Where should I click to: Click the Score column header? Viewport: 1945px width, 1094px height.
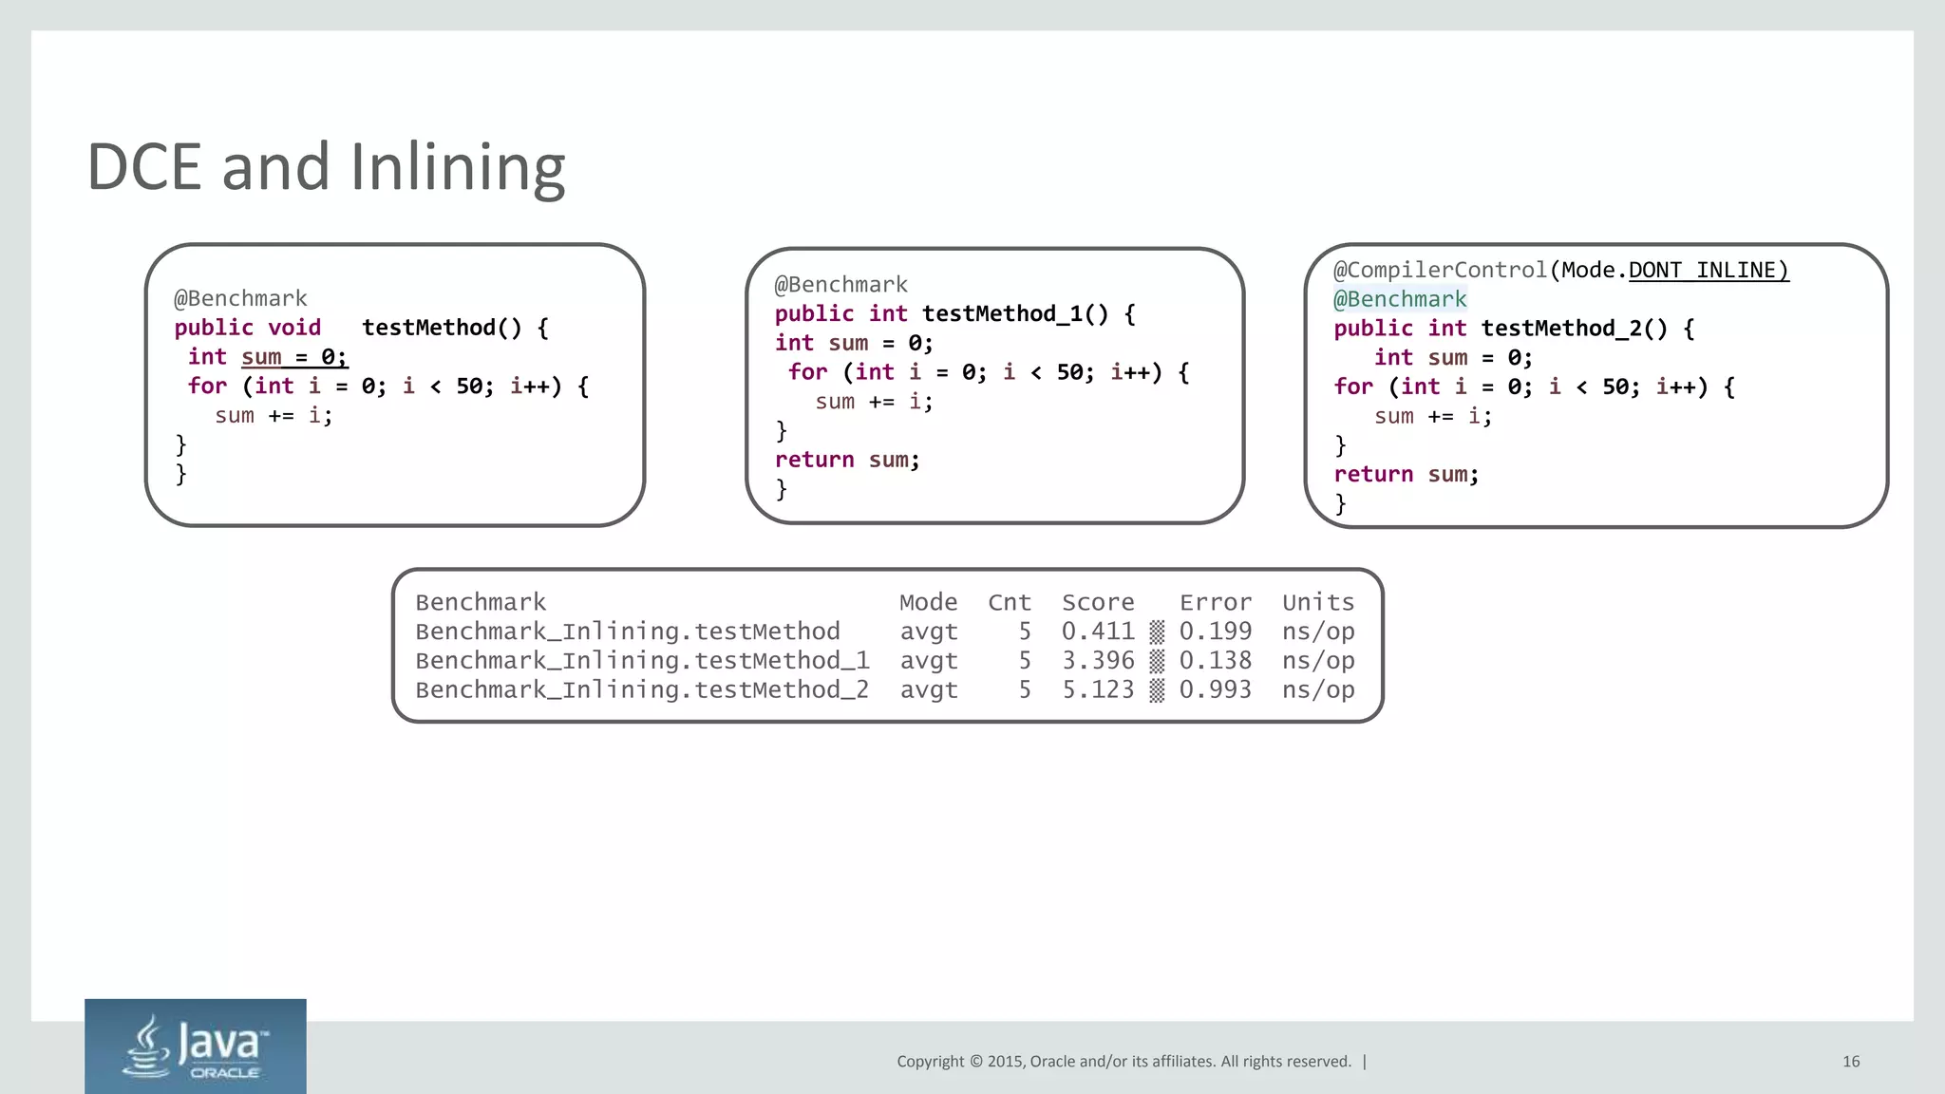[x=1098, y=603]
